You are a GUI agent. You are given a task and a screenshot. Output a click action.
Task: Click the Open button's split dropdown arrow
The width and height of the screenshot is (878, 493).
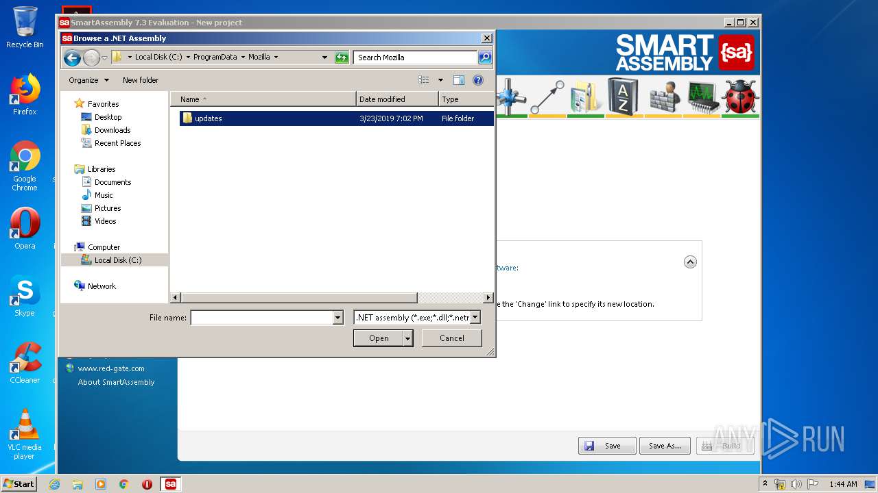[408, 338]
